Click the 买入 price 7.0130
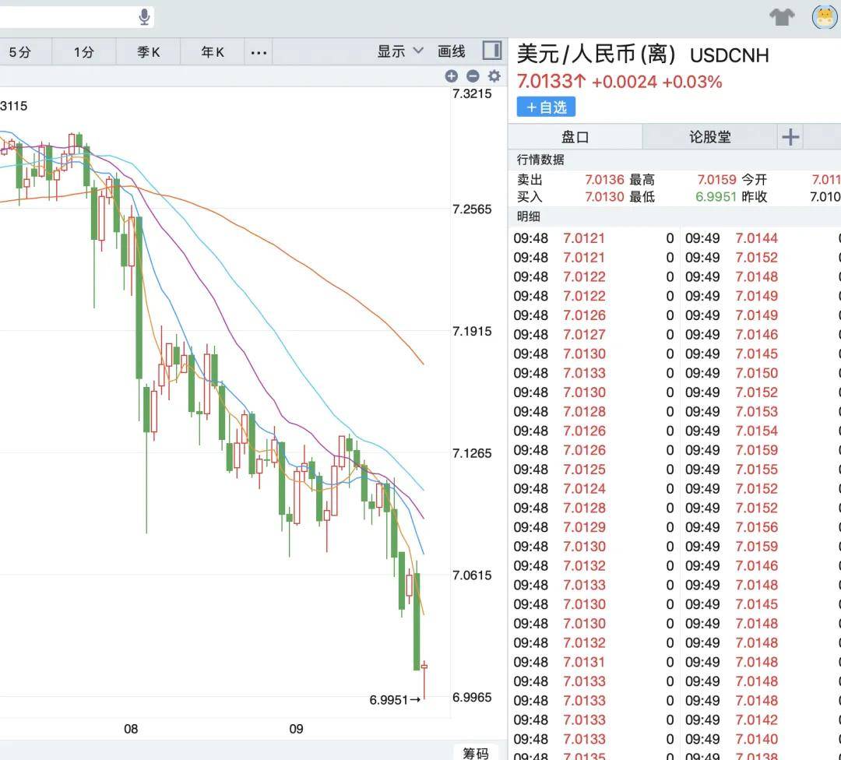Viewport: 841px width, 760px height. pos(604,197)
